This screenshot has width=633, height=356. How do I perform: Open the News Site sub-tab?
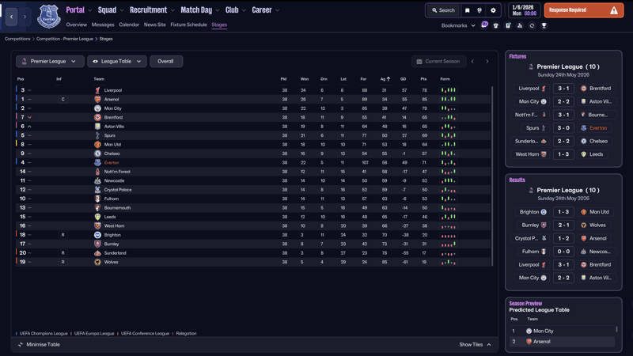(x=154, y=25)
